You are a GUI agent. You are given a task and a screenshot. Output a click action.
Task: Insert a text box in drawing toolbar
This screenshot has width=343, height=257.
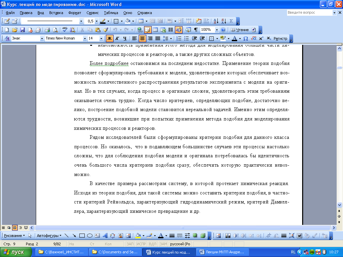pos(97,236)
